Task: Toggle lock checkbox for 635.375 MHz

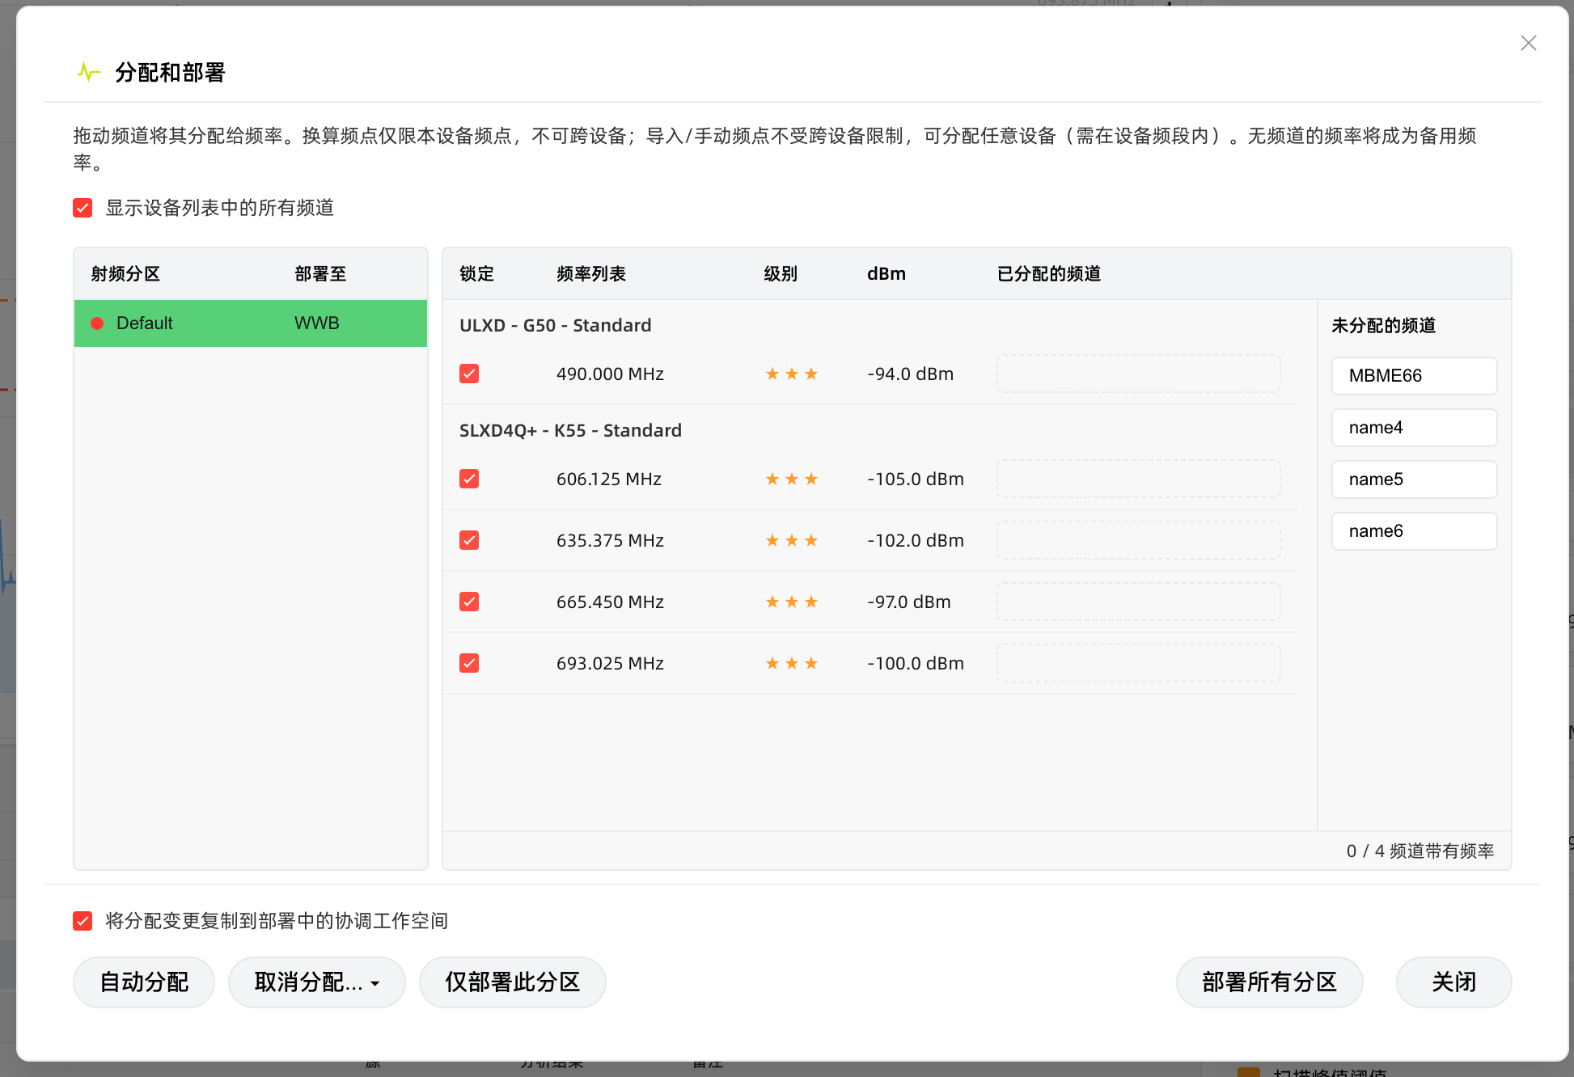Action: pyautogui.click(x=469, y=540)
